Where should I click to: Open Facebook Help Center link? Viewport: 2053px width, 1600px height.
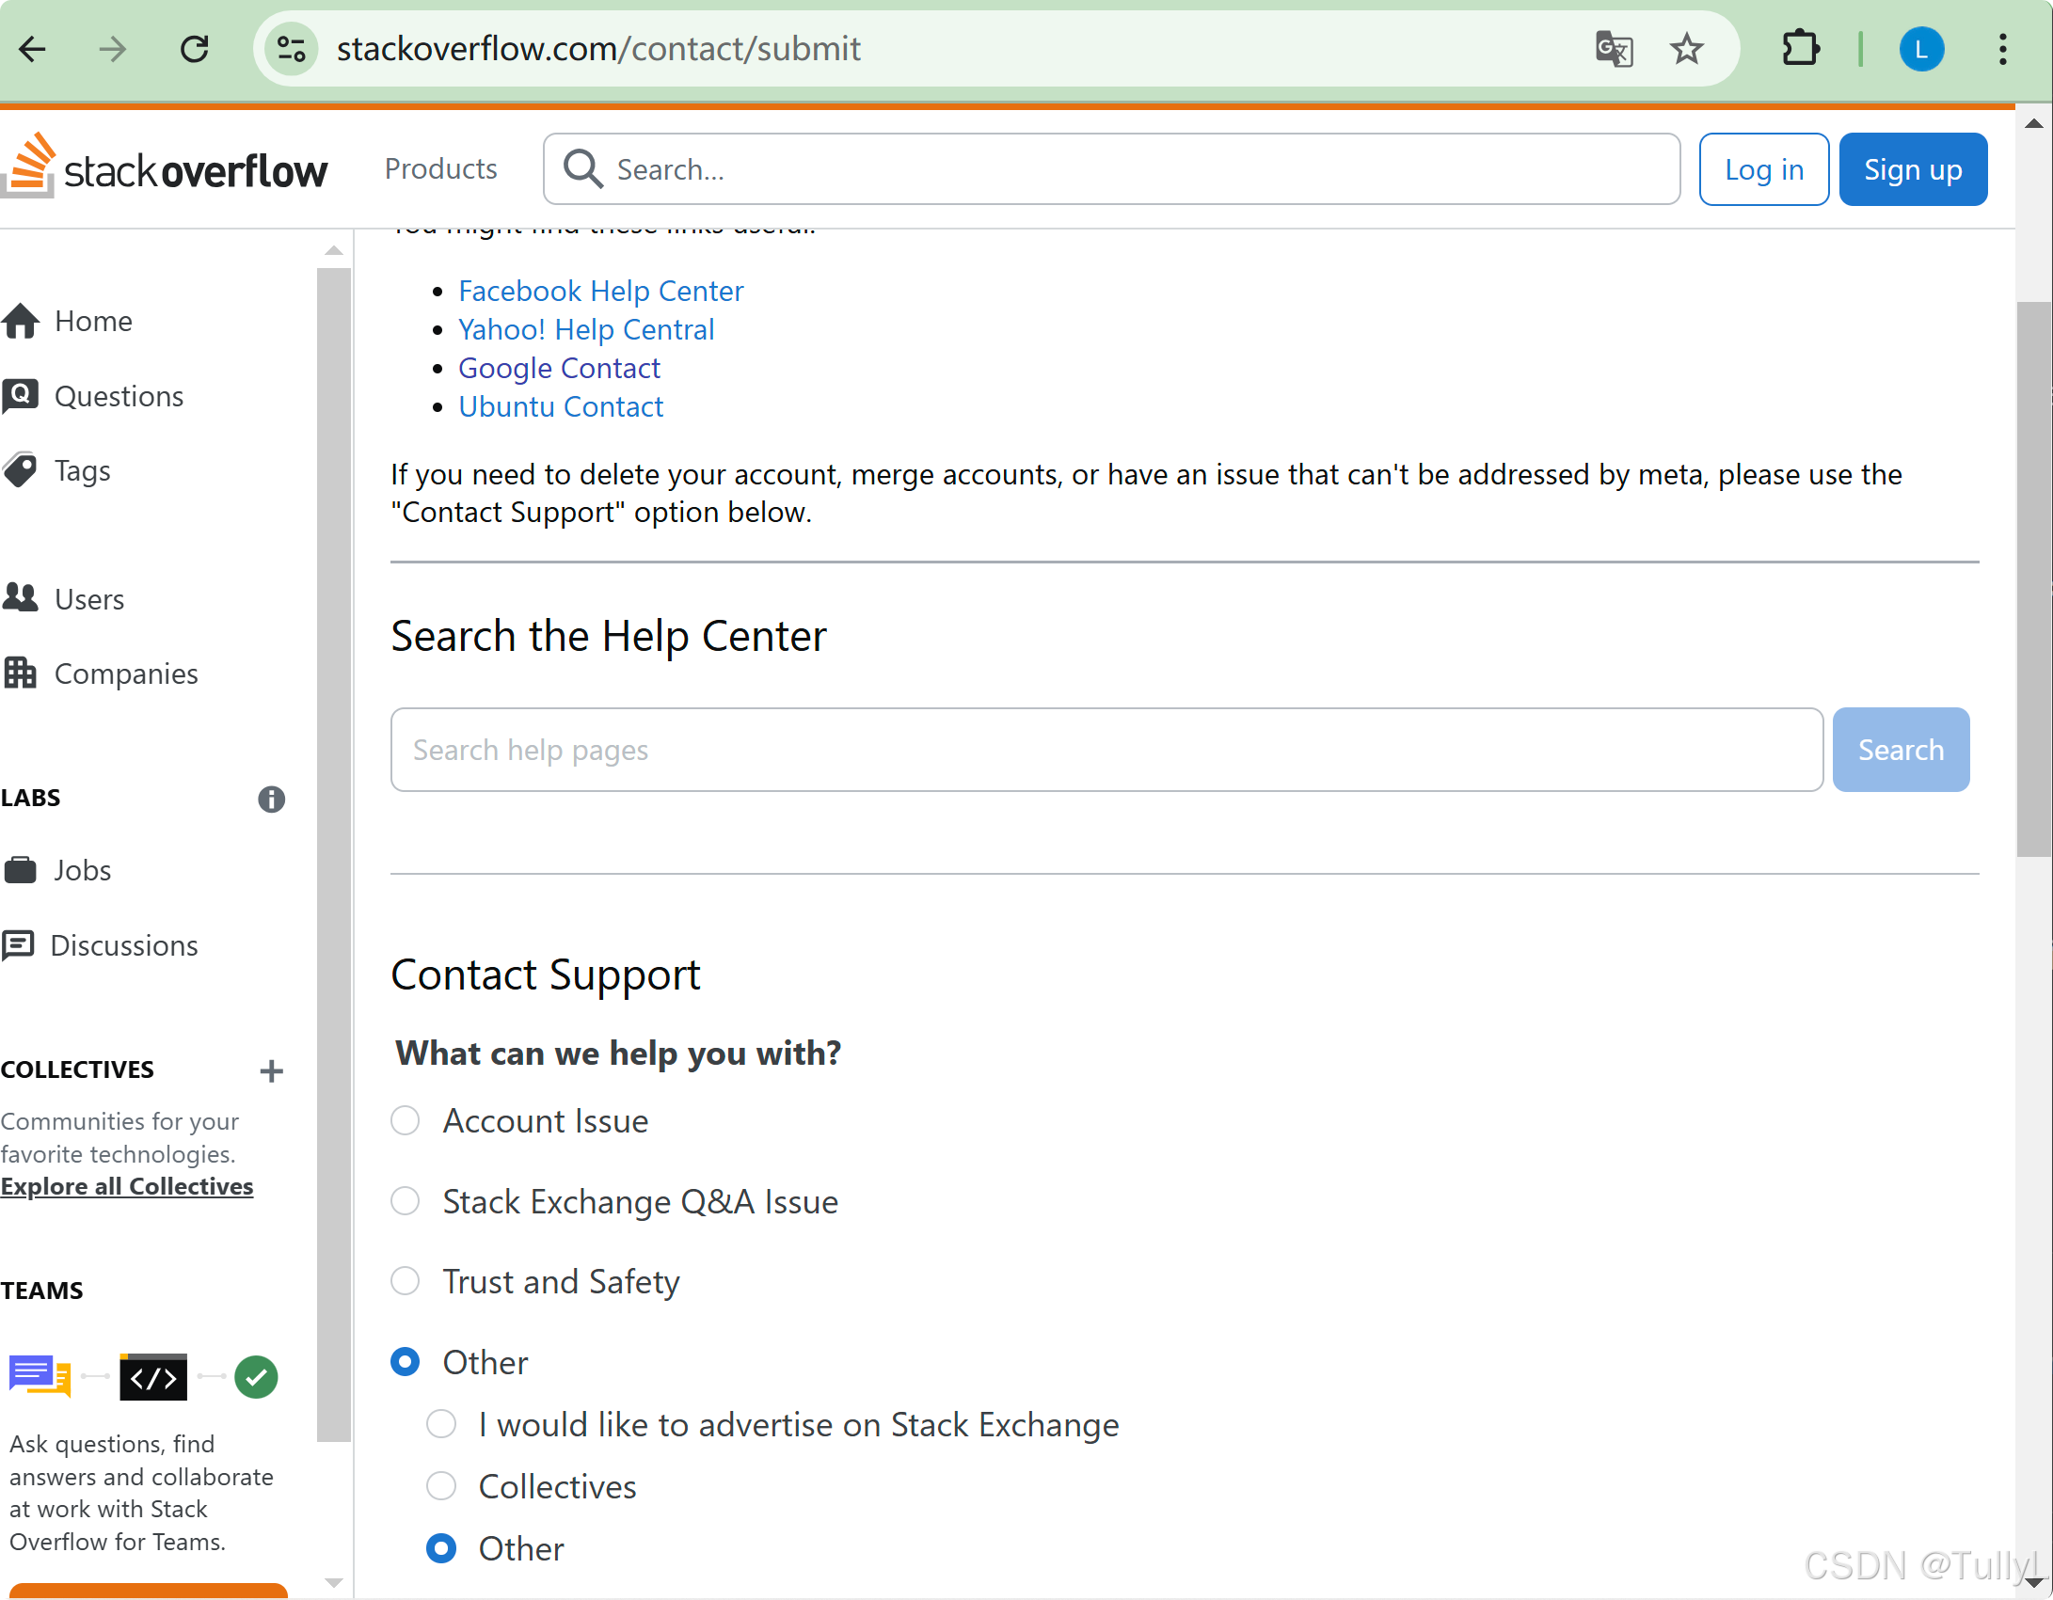pos(600,291)
